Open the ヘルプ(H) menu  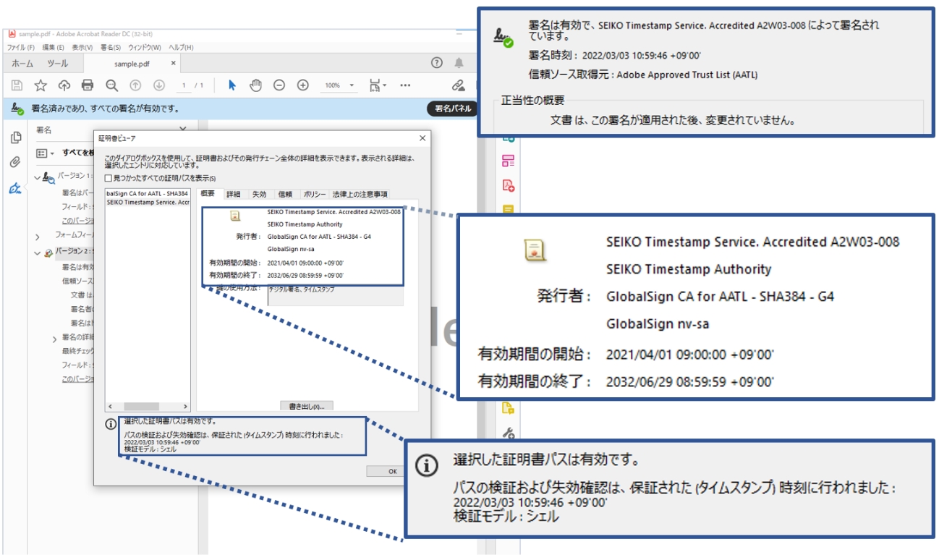[181, 47]
